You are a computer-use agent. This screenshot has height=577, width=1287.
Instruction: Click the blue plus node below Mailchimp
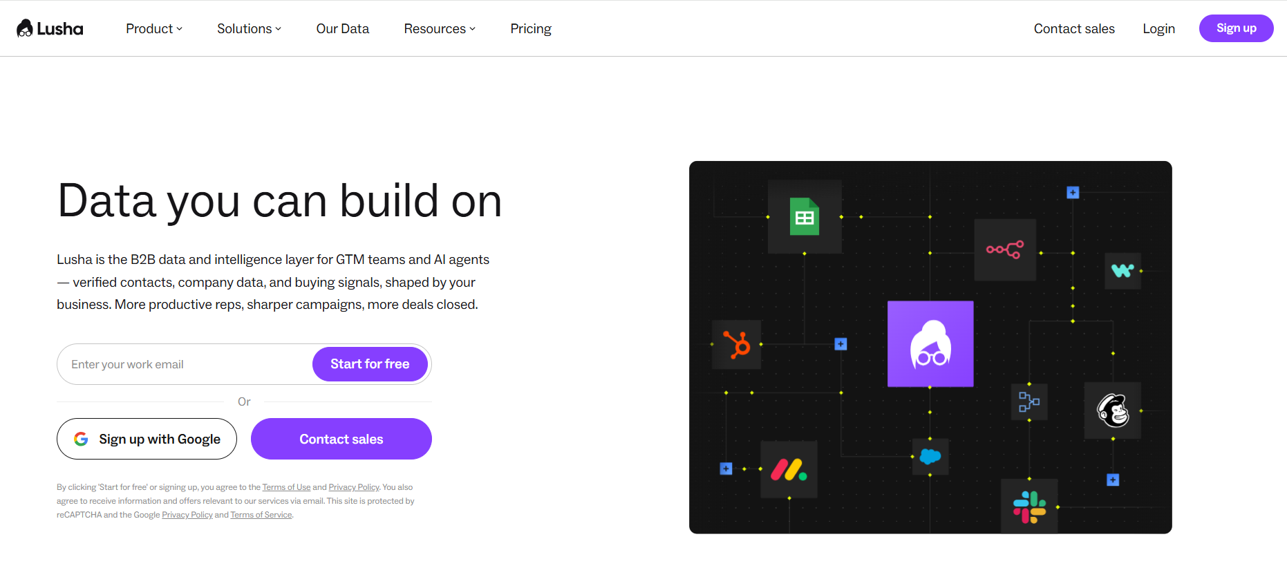[1113, 480]
